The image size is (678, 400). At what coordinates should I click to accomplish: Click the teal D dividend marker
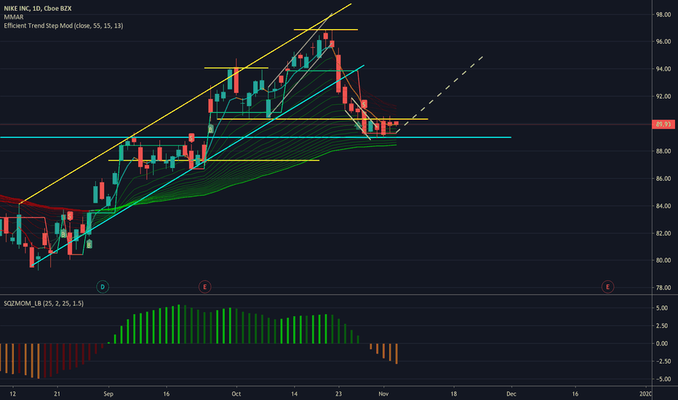click(103, 287)
